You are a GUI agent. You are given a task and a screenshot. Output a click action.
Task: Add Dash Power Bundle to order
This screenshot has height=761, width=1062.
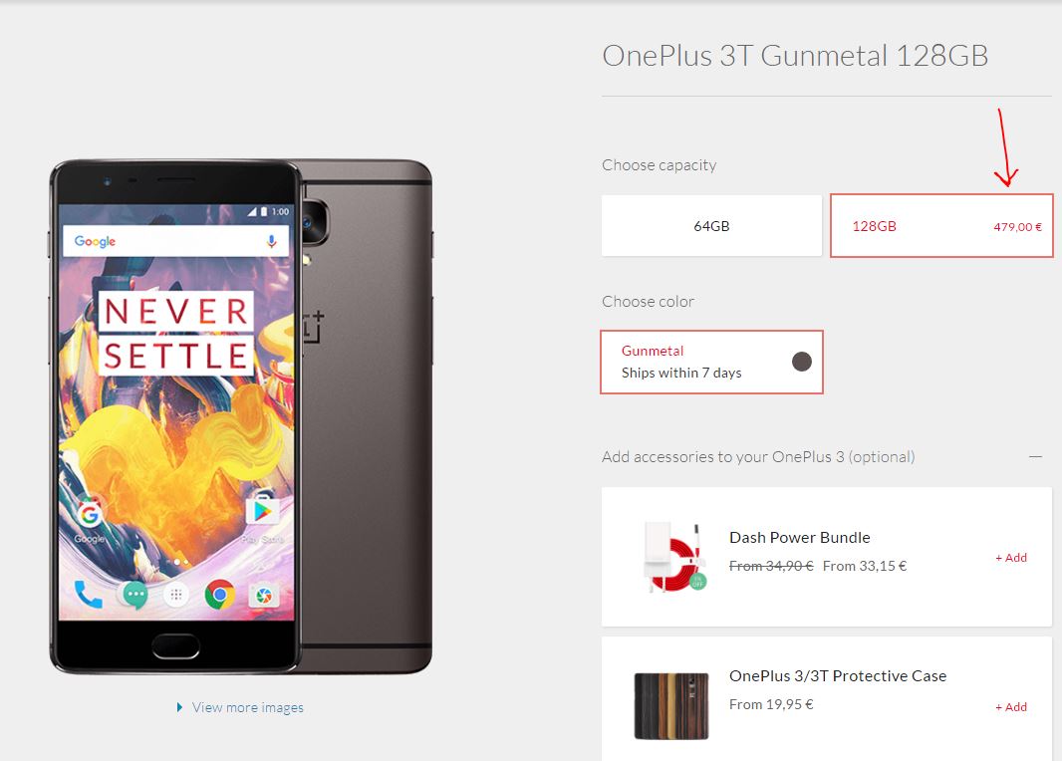(x=1010, y=557)
